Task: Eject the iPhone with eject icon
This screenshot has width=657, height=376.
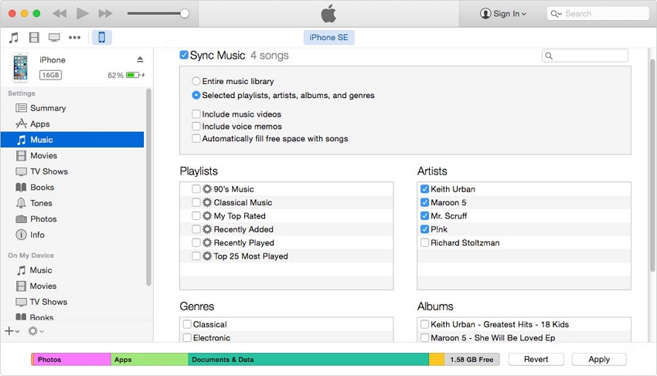Action: click(x=140, y=59)
